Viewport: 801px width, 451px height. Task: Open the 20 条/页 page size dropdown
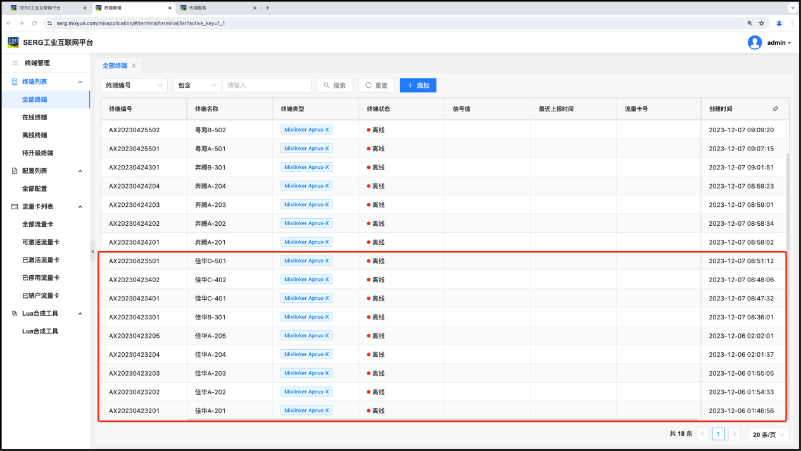pyautogui.click(x=768, y=435)
